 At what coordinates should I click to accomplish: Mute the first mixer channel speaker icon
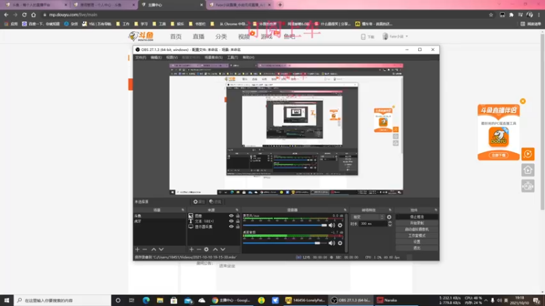[332, 225]
